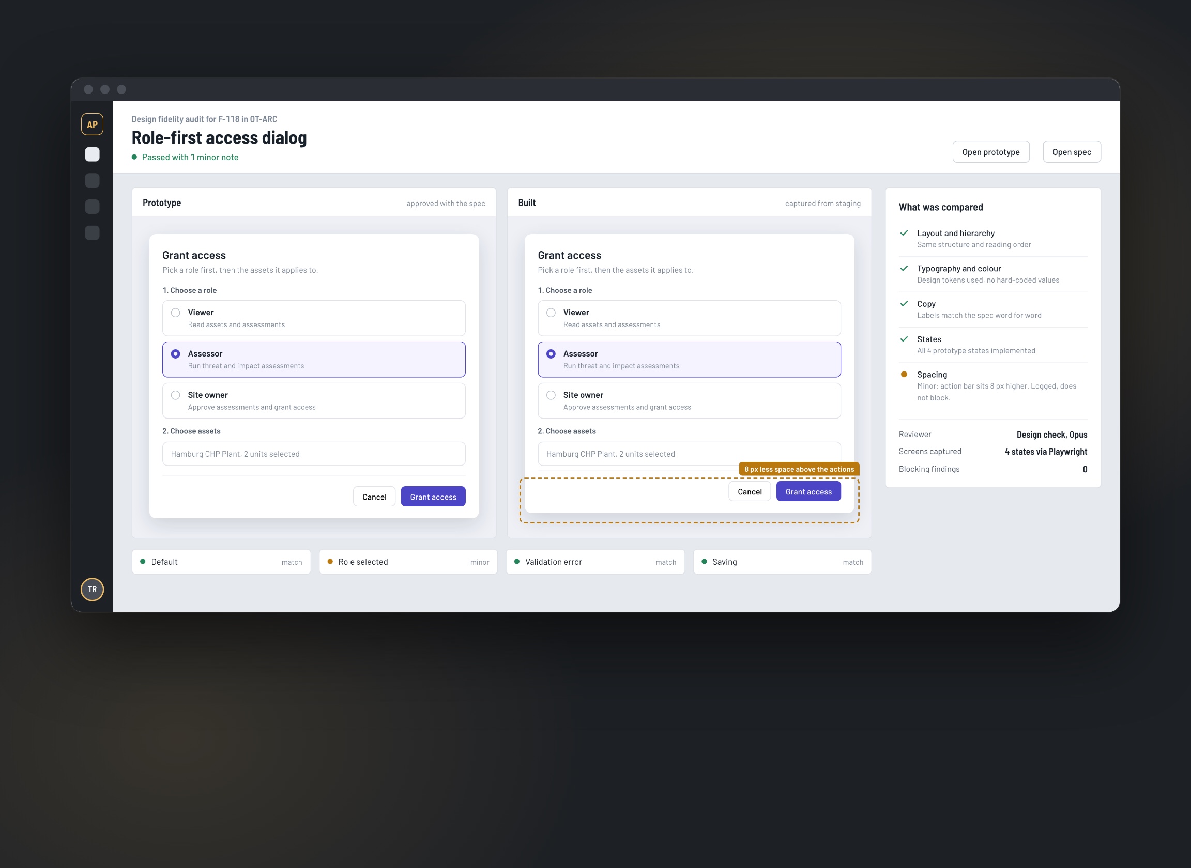Click Cancel in the Built dialog
Viewport: 1191px width, 868px height.
(750, 491)
